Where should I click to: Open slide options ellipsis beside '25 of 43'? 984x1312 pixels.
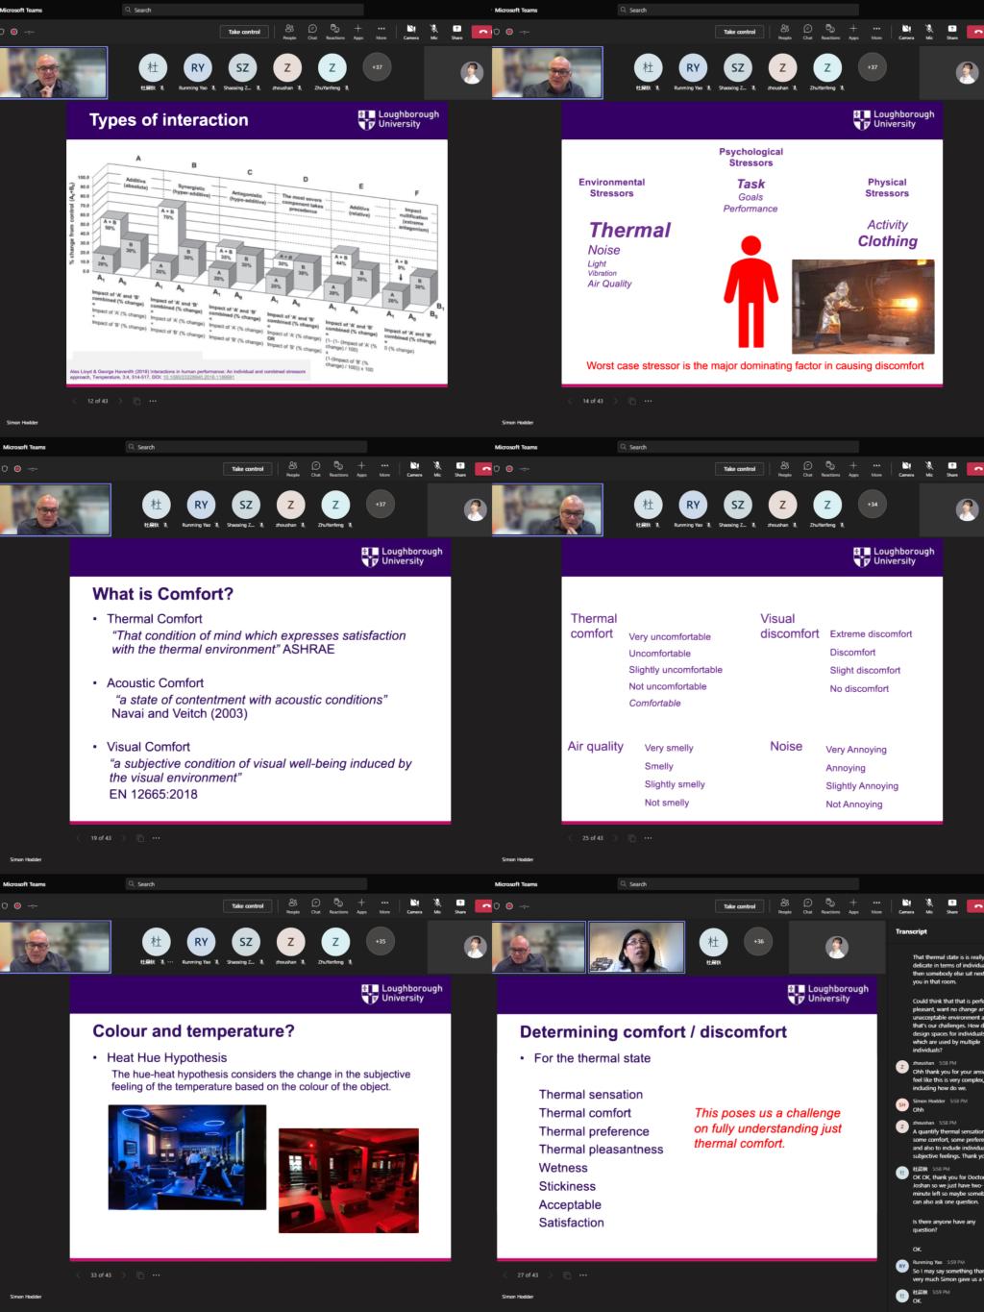tap(648, 838)
